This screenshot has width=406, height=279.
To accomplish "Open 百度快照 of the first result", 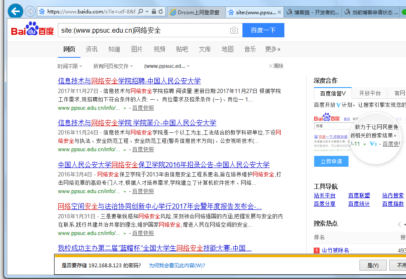I will (x=143, y=108).
